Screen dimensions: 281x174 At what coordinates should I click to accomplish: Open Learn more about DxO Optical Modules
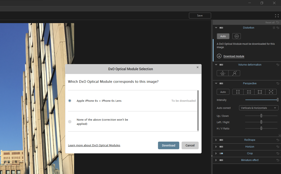pos(94,145)
